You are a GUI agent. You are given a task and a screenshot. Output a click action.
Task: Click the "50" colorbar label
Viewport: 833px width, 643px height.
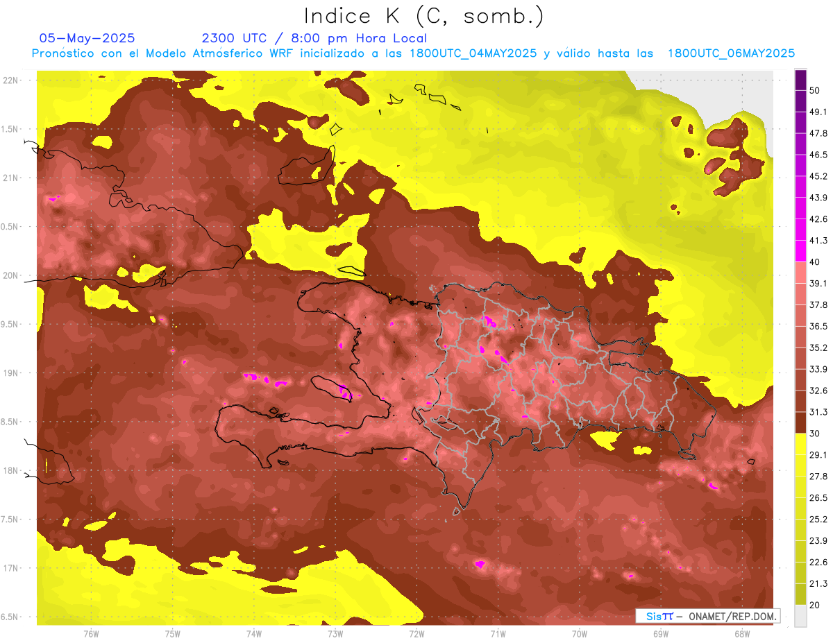(x=816, y=91)
